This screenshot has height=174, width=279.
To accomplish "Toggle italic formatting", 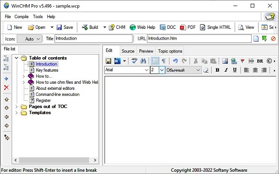I will [226, 70].
